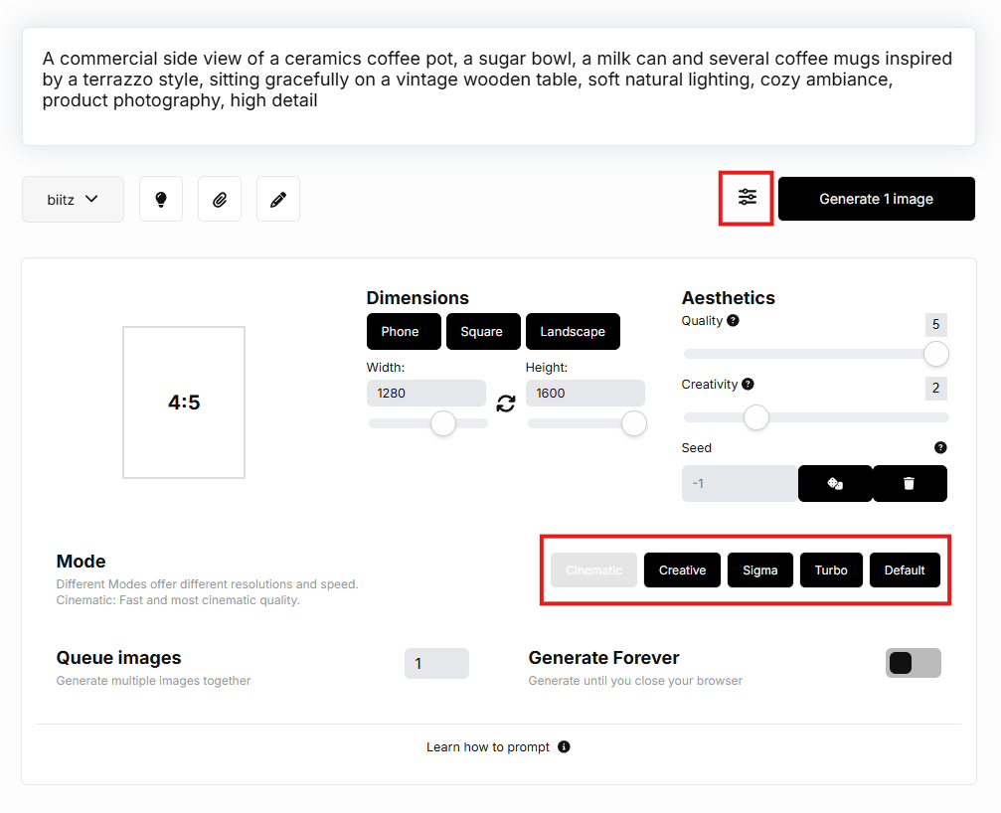Open the biitz model dropdown
This screenshot has height=813, width=1001.
(73, 199)
